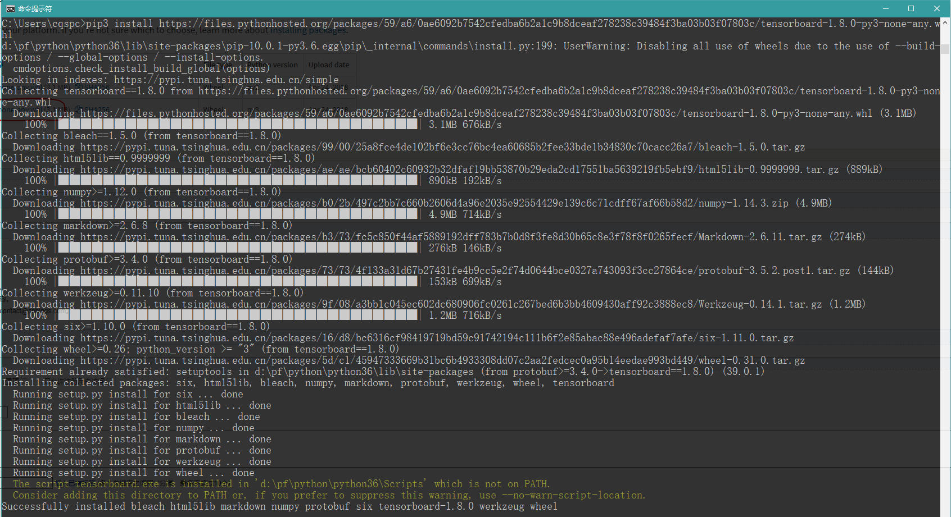
Task: Click 'Running setup.py install for wheel' line
Action: (134, 473)
